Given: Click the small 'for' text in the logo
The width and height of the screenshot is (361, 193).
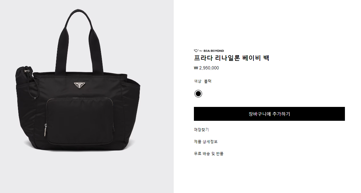Looking at the screenshot, I should 201,51.
